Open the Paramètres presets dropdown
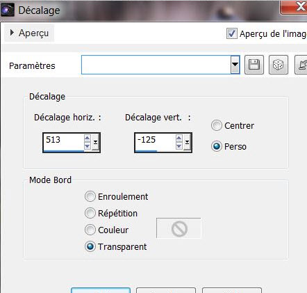307x293 pixels. pyautogui.click(x=235, y=65)
